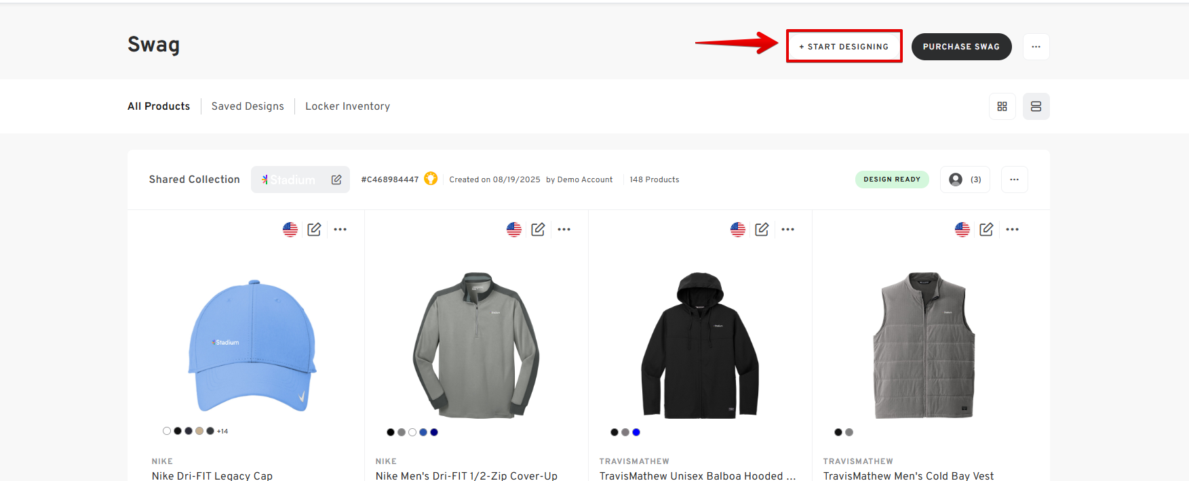Viewport: 1189px width, 481px height.
Task: Open the Nike Dri-FIT Legacy Cap image
Action: click(x=252, y=345)
